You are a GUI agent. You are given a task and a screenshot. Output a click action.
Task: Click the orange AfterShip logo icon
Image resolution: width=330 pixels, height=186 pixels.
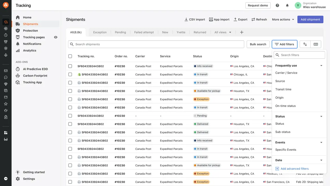click(6, 5)
